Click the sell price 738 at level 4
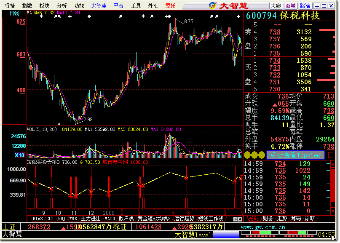The image size is (340, 243). click(275, 32)
